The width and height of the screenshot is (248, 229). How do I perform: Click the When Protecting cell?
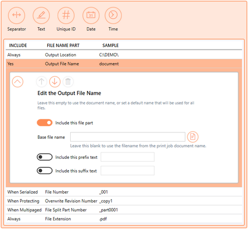[x=23, y=201]
